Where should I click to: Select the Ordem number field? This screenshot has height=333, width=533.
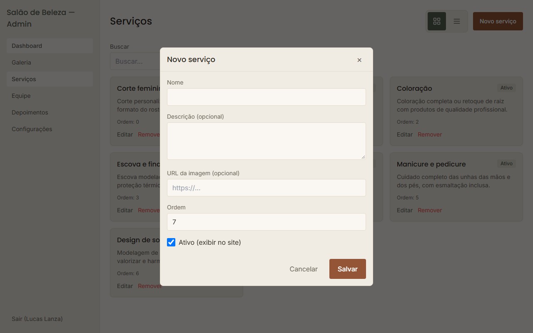(266, 222)
